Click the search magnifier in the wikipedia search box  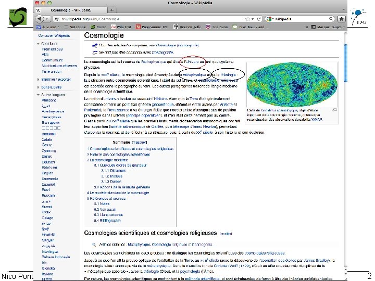click(331, 19)
